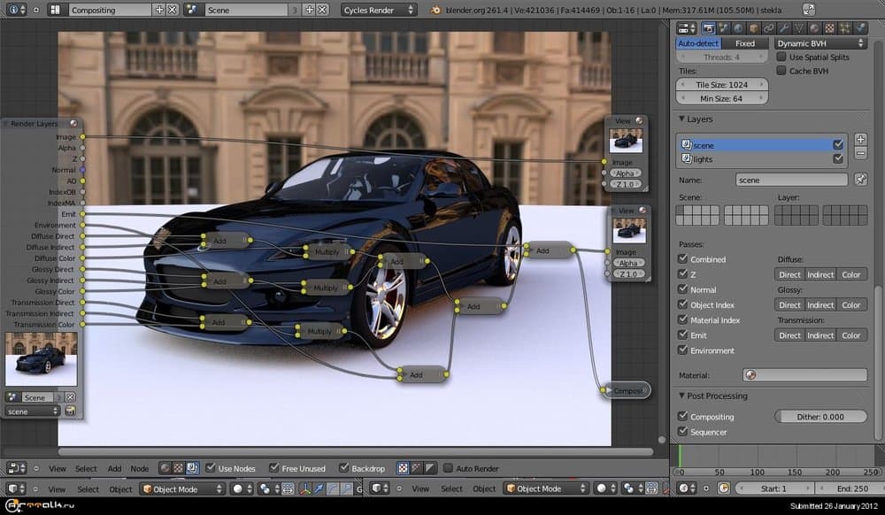
Task: Collapse the Post Processing panel
Action: [x=715, y=396]
